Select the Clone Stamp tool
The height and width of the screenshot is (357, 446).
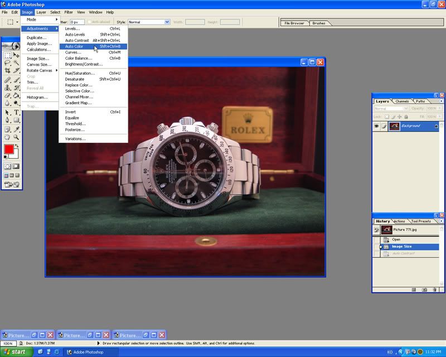8,88
